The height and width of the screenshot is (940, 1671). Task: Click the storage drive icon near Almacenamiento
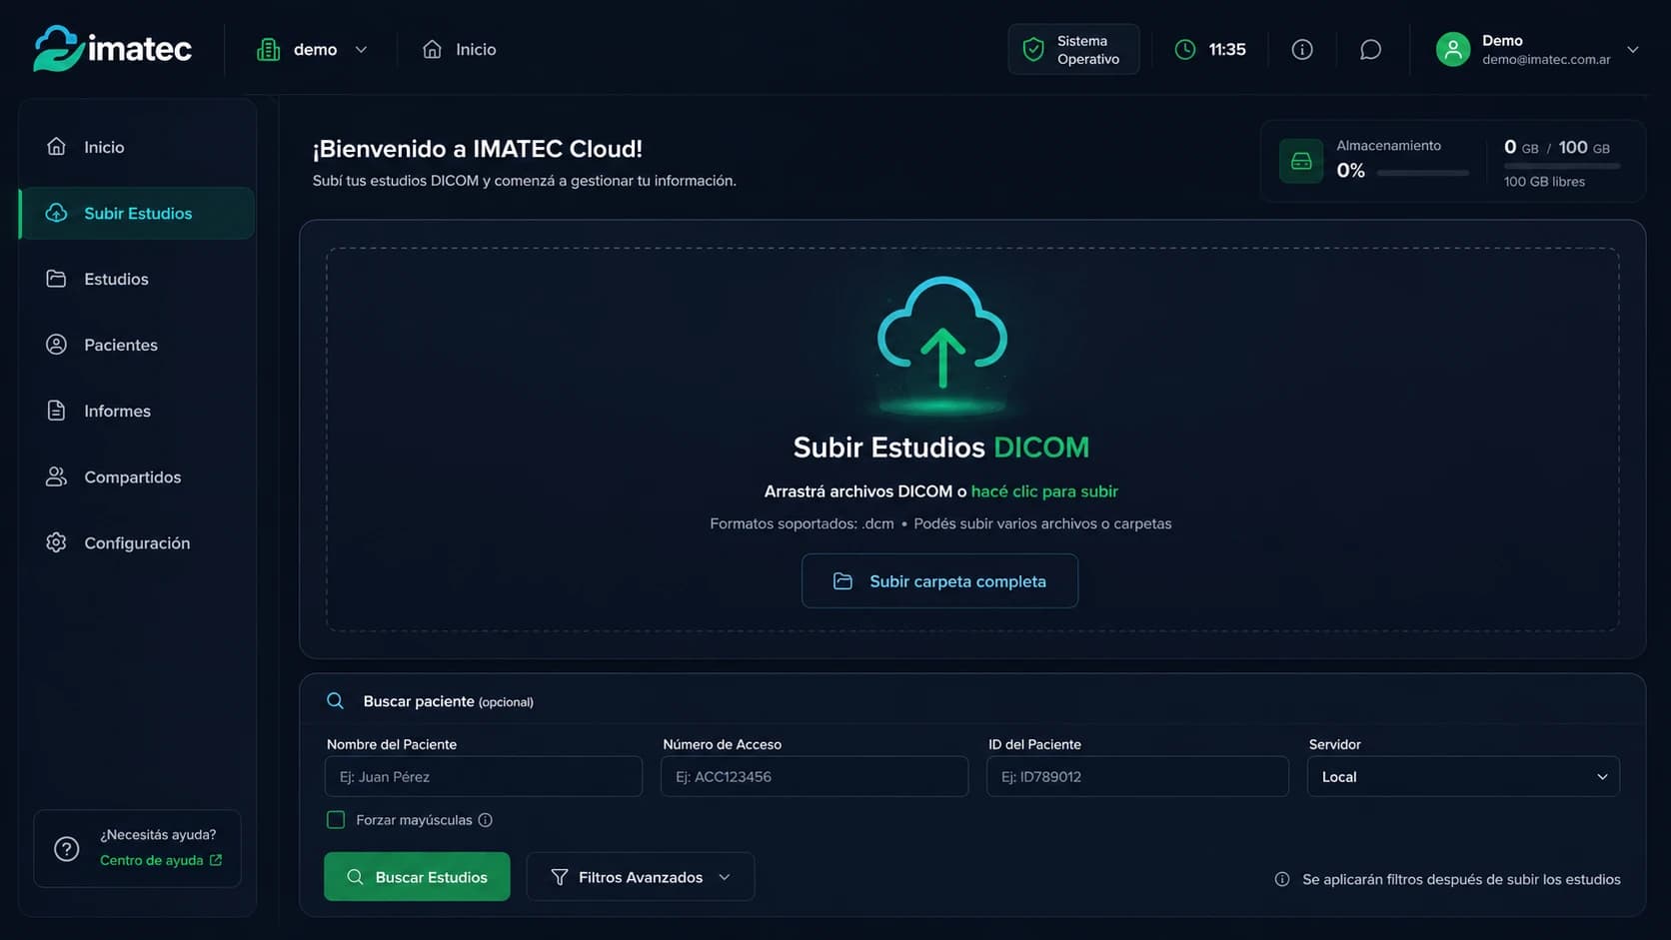click(1301, 161)
